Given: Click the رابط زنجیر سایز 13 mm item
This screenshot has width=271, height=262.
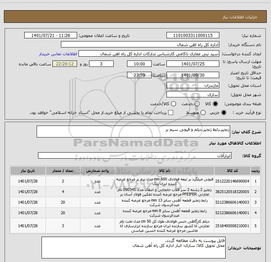Looking at the screenshot, I should click(x=165, y=203).
